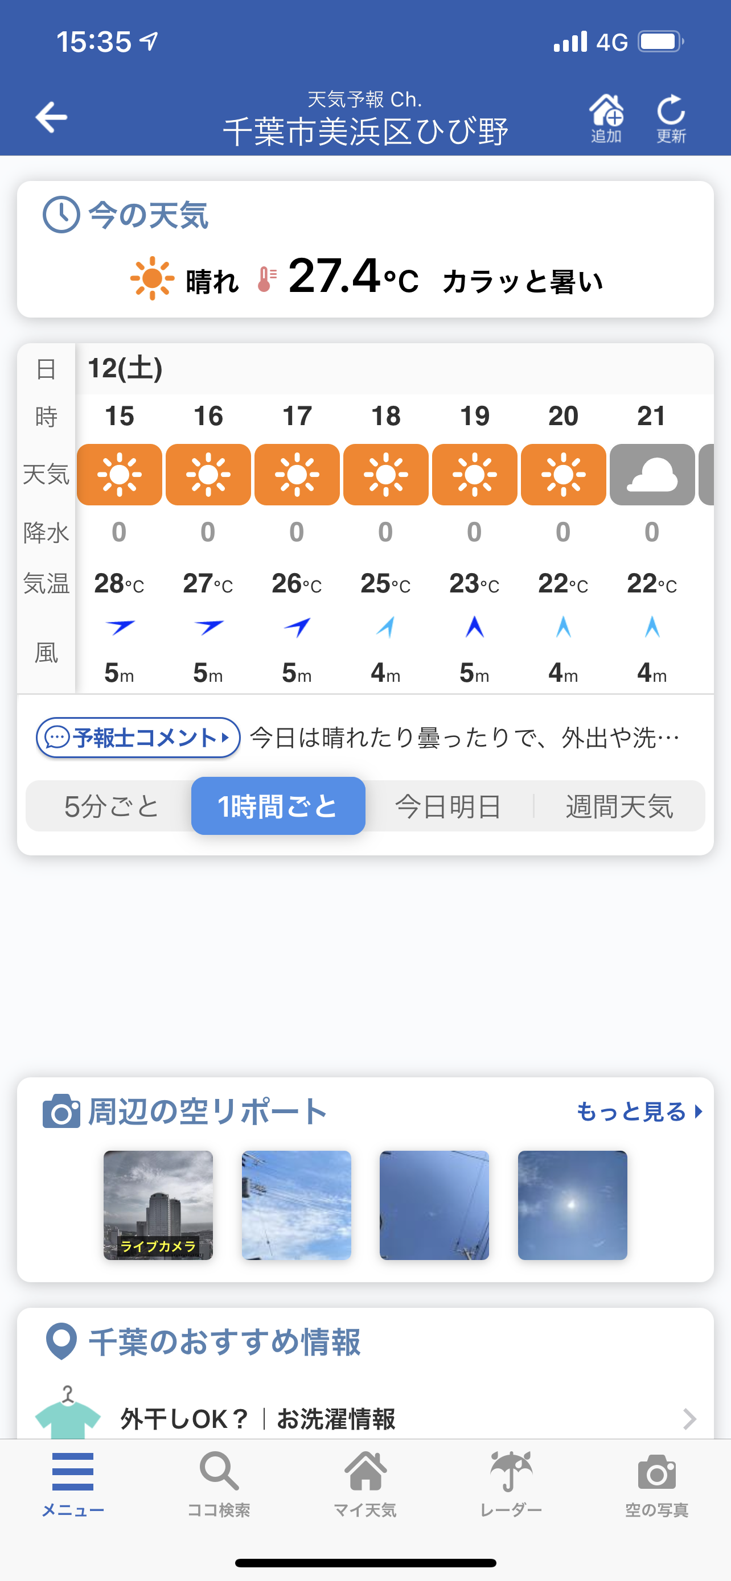Open the sky photo with bright sun

pyautogui.click(x=572, y=1205)
